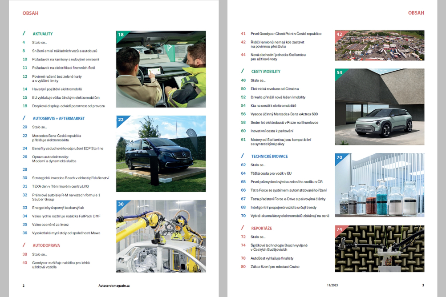This screenshot has height=297, width=446.
Task: Click 'První Goodyear CheckPoint v České republice'
Action: click(x=286, y=34)
